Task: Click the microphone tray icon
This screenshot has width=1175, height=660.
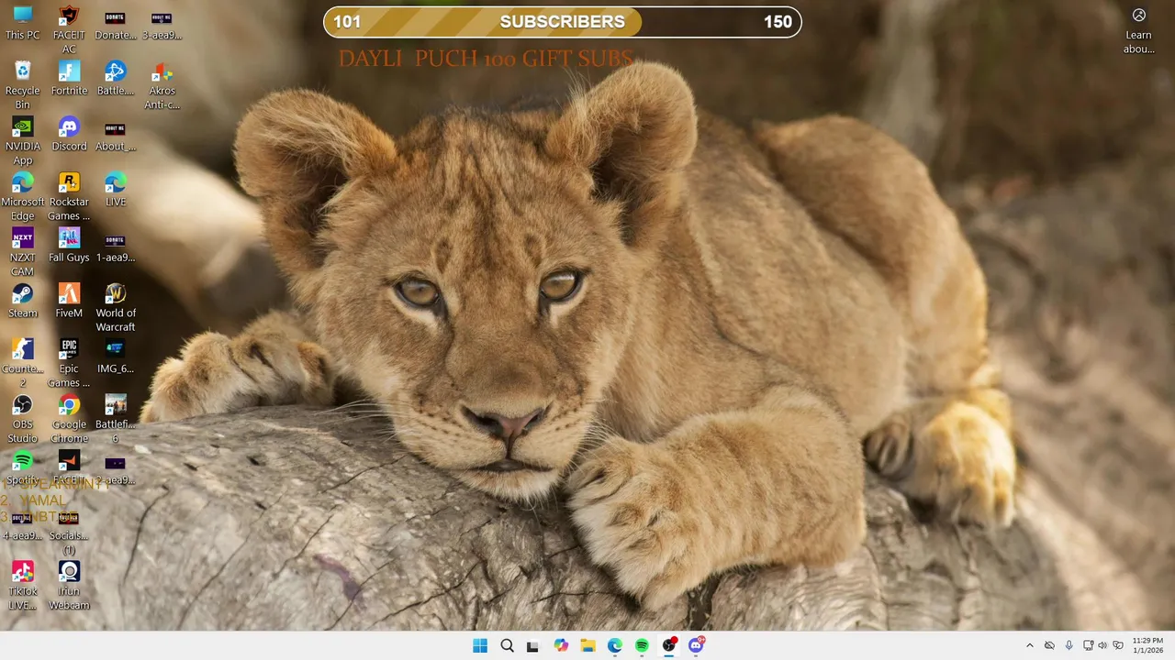Action: click(x=1069, y=645)
